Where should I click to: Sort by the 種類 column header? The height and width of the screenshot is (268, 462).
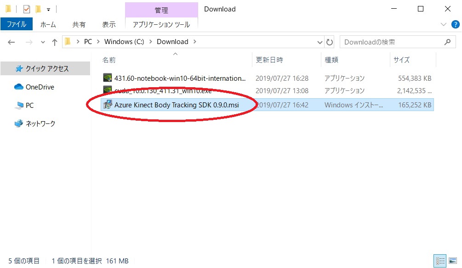click(331, 60)
